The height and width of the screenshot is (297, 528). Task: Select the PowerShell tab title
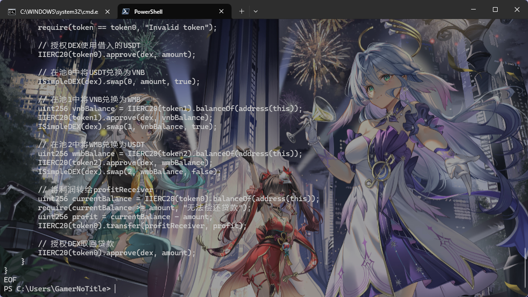148,11
